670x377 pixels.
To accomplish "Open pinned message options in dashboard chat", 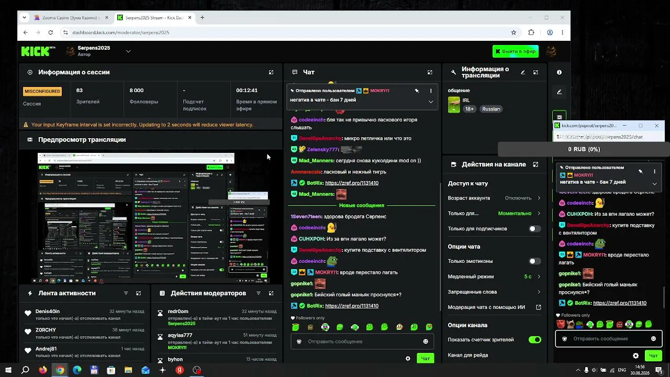I will coord(431,91).
